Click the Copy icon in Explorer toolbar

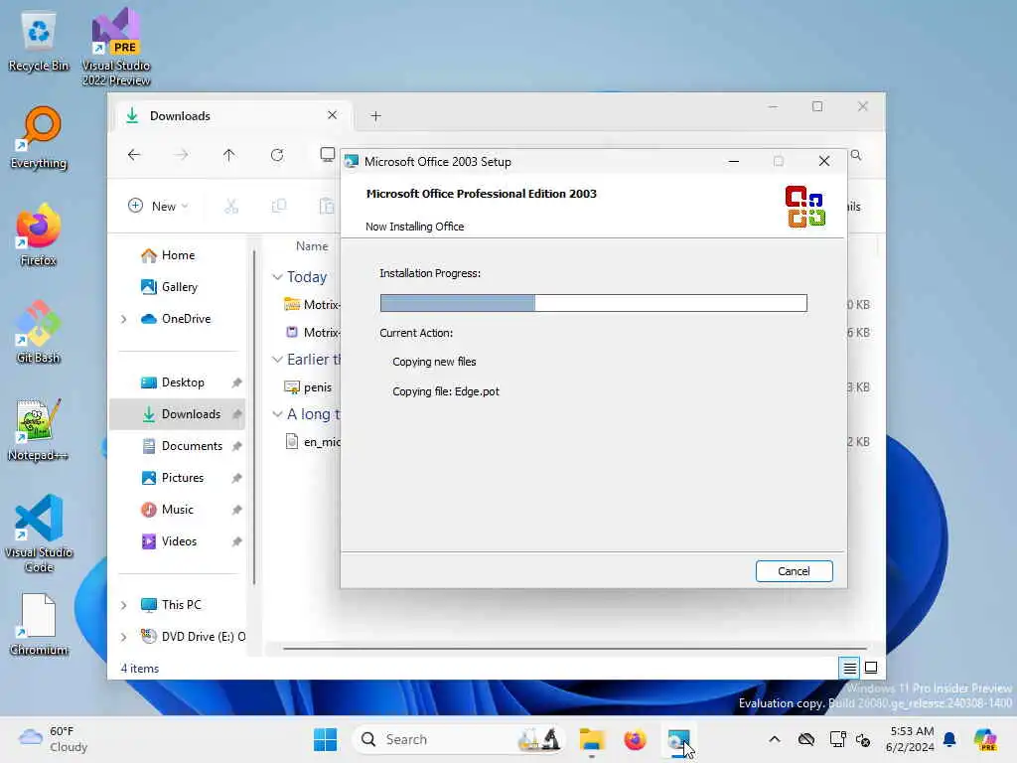[279, 207]
